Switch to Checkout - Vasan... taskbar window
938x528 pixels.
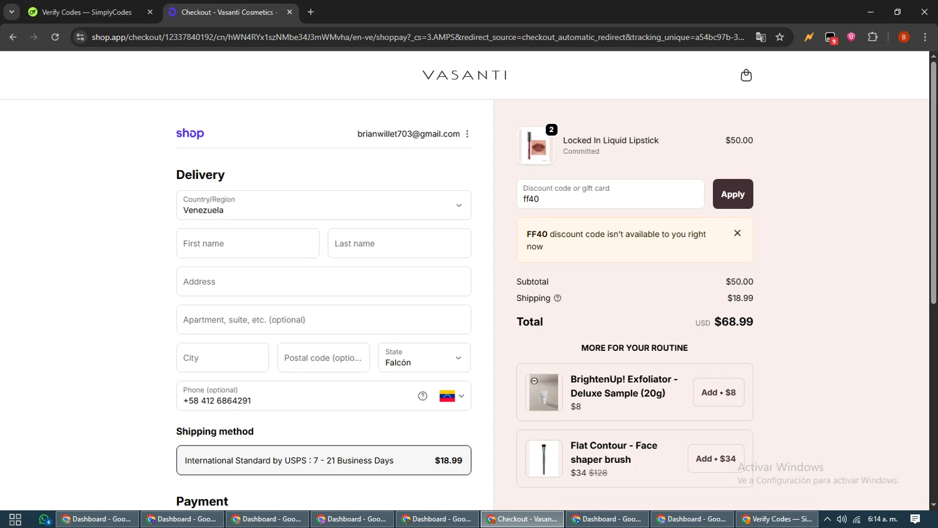tap(522, 519)
